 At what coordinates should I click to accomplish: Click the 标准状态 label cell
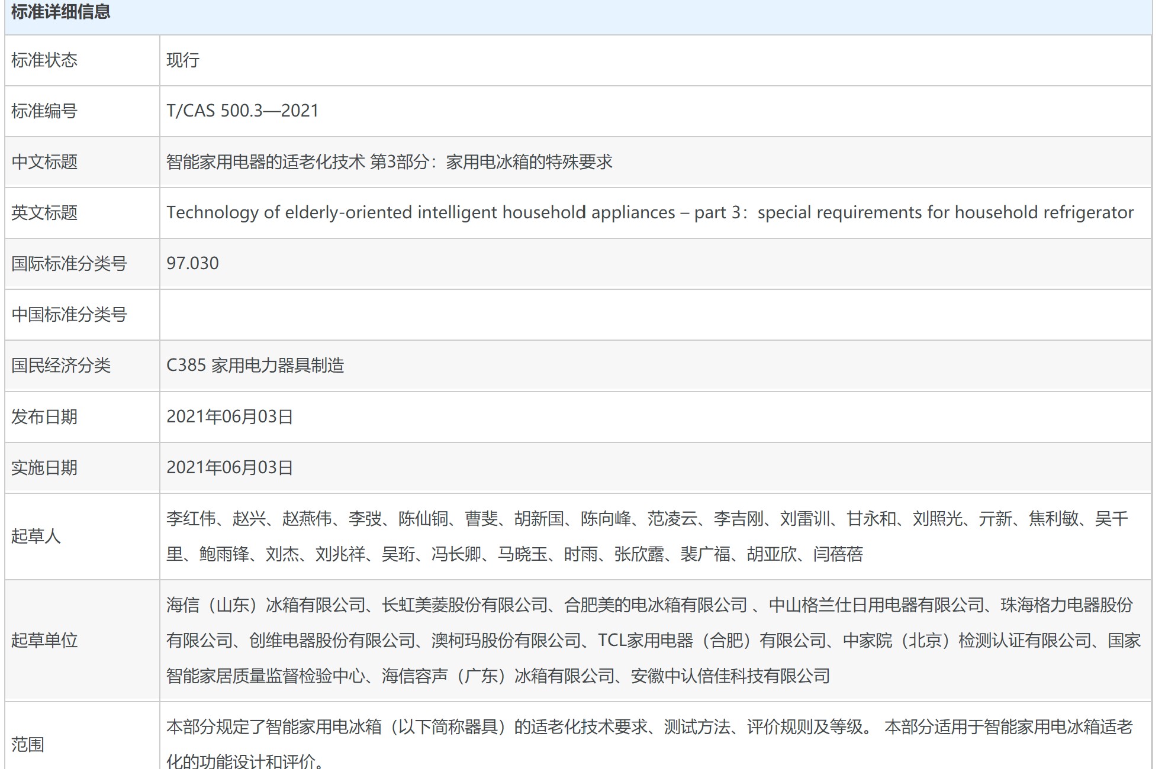pos(44,60)
